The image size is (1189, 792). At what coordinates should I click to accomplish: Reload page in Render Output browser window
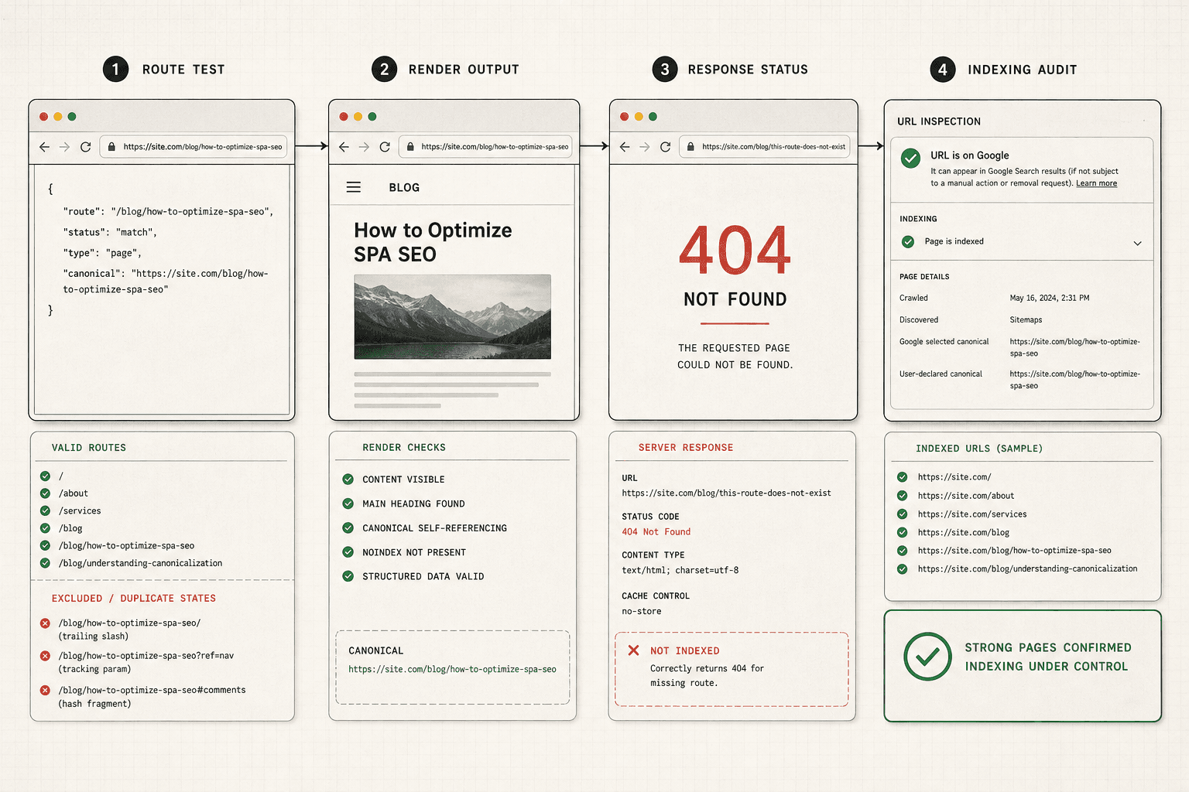pyautogui.click(x=385, y=147)
